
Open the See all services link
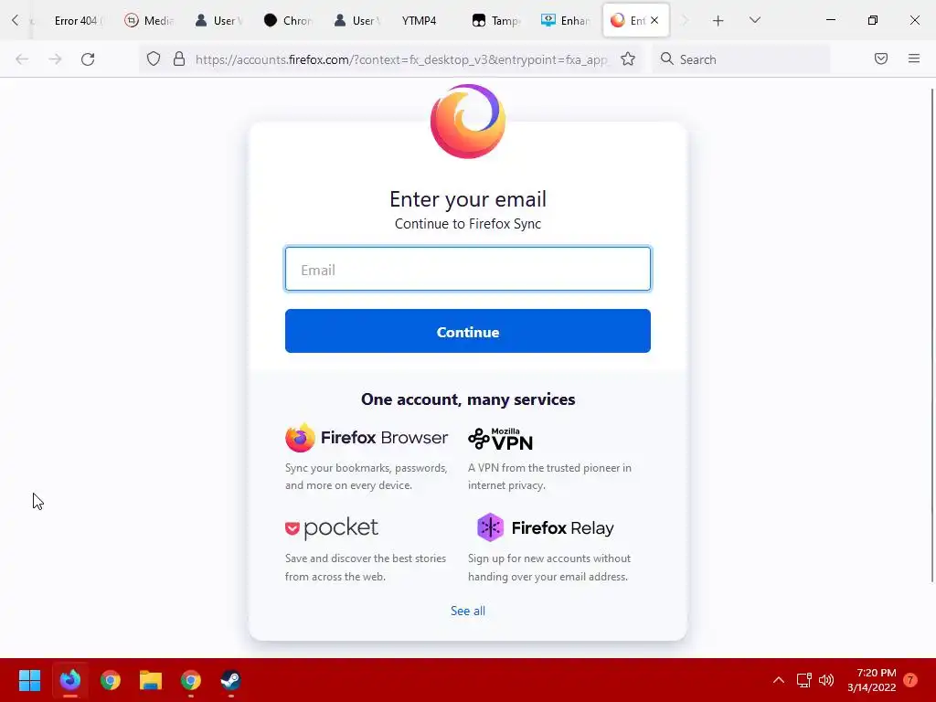467,611
